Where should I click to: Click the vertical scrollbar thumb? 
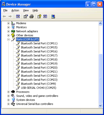[100, 78]
